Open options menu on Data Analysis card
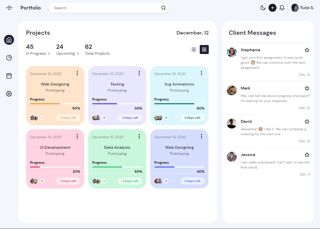Viewport: 320px width, 229px height. tap(139, 136)
